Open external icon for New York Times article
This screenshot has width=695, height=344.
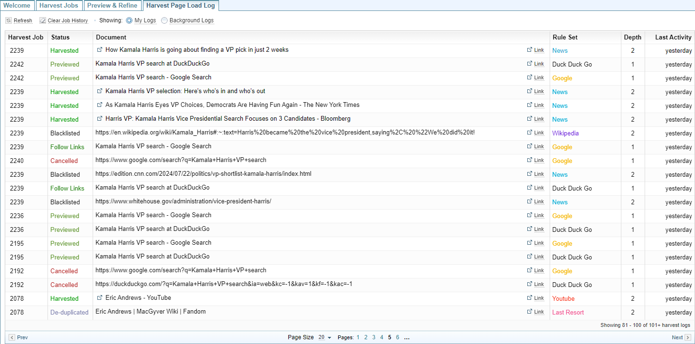pos(100,105)
